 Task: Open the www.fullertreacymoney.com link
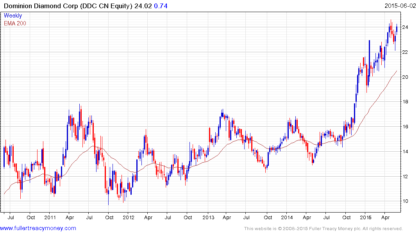coord(38,228)
